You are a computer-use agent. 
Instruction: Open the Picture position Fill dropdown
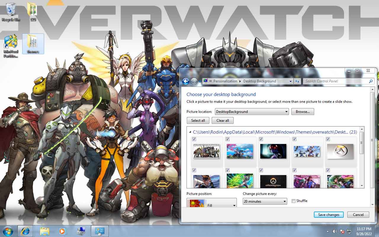click(212, 203)
